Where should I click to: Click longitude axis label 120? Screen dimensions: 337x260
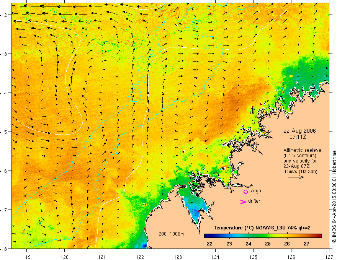[x=64, y=257]
